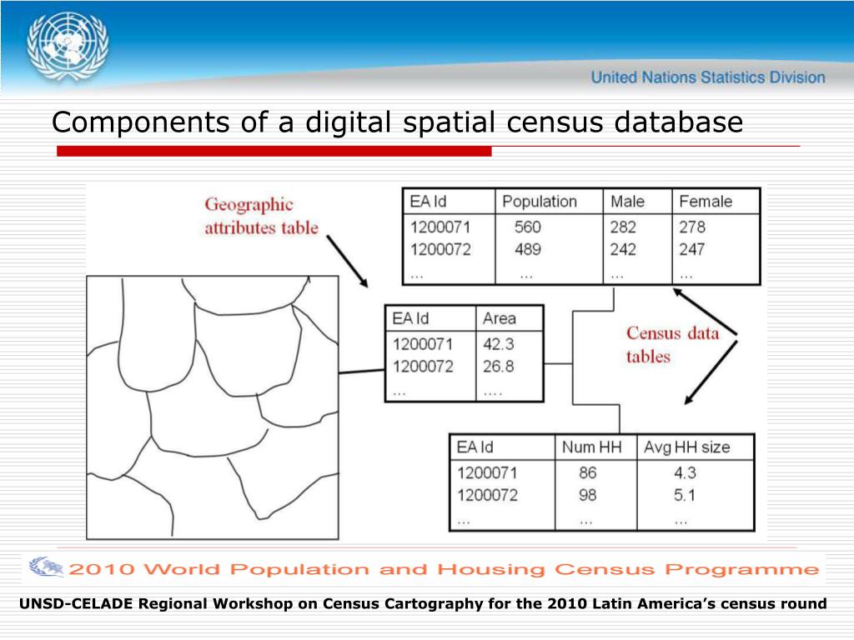
Task: Click the small census programme logo in footer
Action: click(47, 567)
